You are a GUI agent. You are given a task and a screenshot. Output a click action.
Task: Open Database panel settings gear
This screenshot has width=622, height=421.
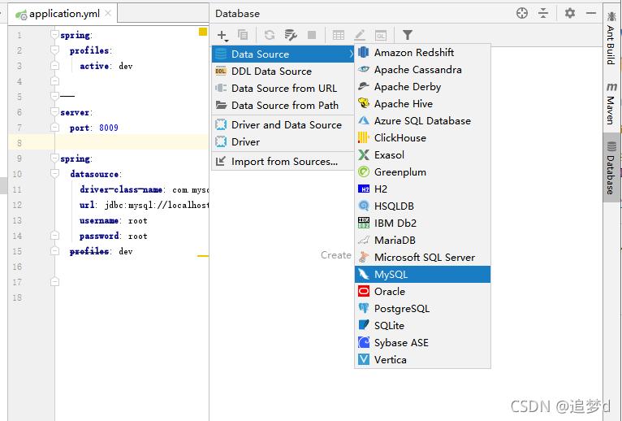point(570,13)
